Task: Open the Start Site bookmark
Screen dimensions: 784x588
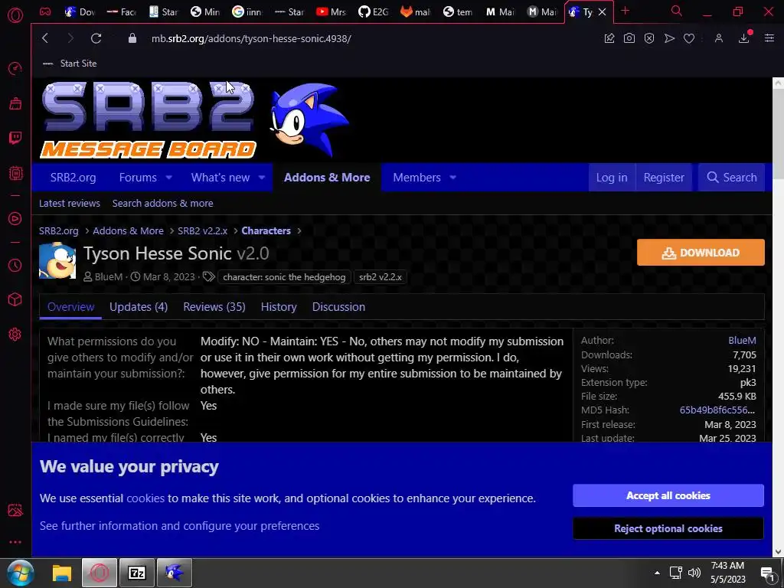Action: pyautogui.click(x=70, y=64)
